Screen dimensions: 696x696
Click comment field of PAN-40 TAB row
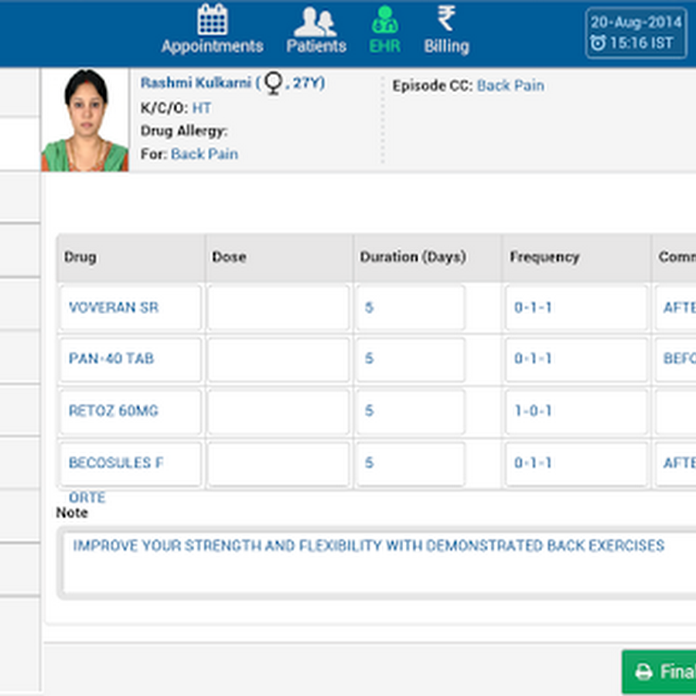pos(676,359)
